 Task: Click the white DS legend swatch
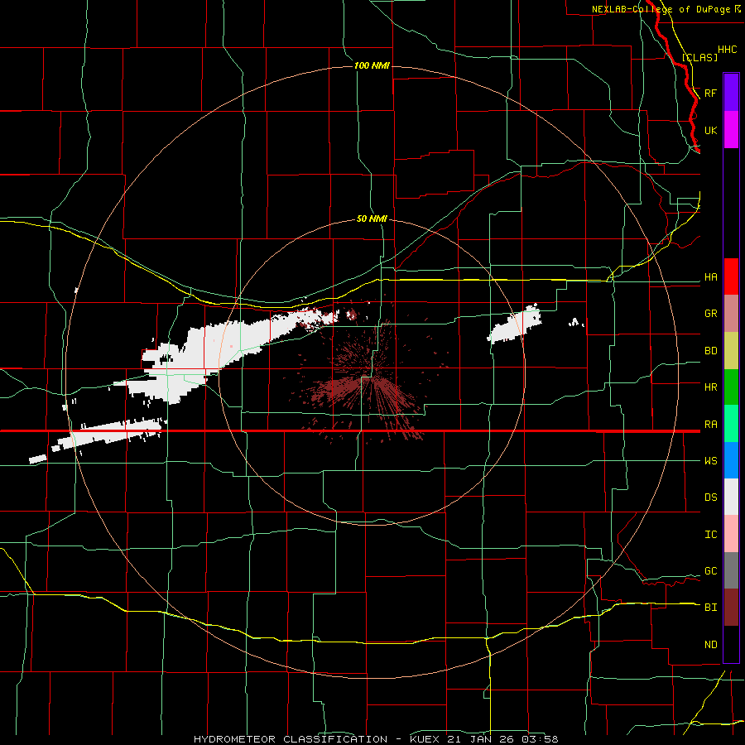[731, 497]
